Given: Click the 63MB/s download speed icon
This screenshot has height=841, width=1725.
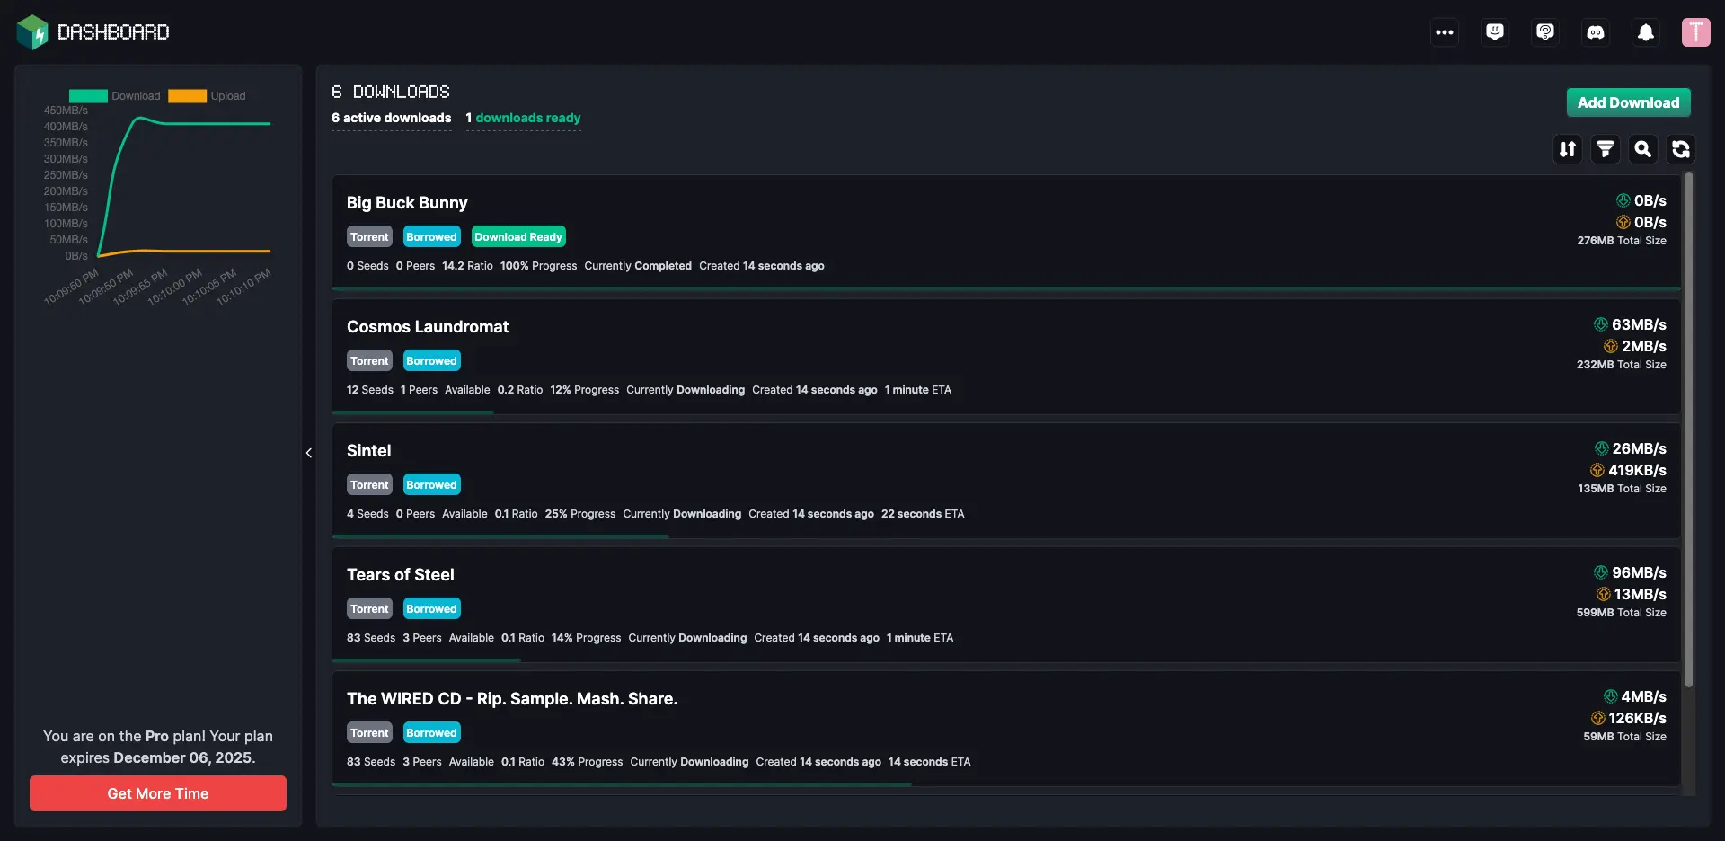Looking at the screenshot, I should point(1601,324).
